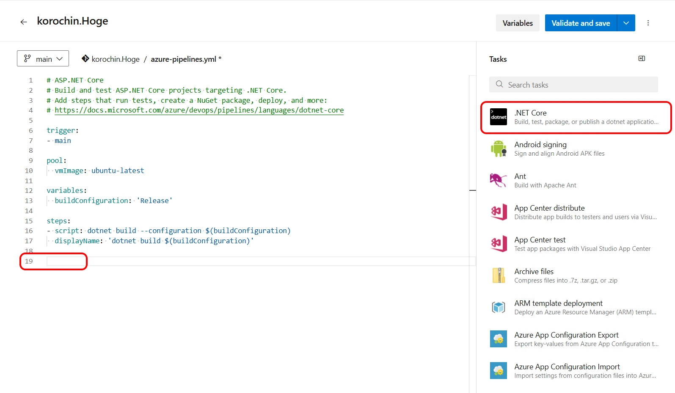Place cursor on empty editor line 19
The height and width of the screenshot is (393, 675).
[x=169, y=261]
